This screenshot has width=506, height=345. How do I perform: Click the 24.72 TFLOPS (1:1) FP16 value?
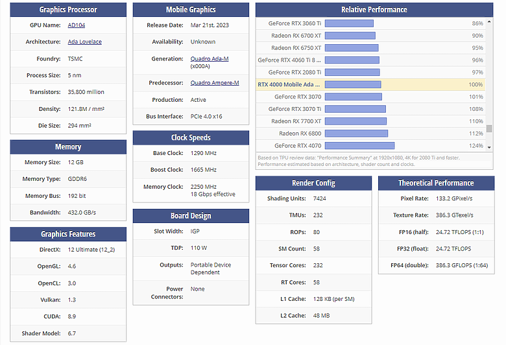(x=460, y=232)
